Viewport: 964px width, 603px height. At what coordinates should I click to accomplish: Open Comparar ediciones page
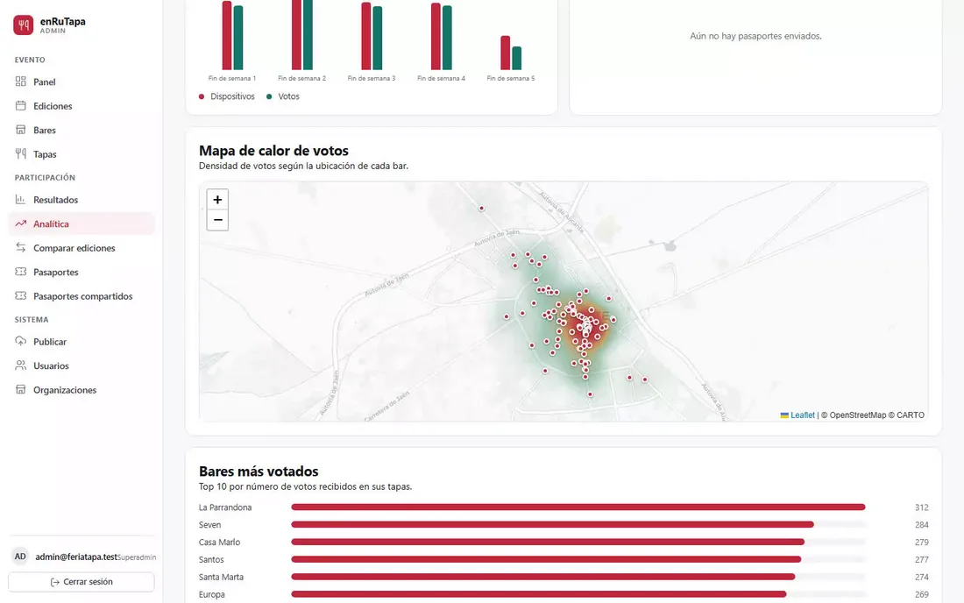(82, 248)
